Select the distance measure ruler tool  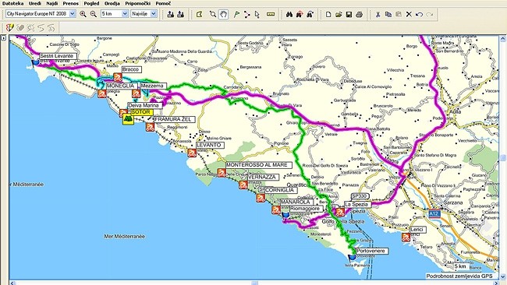tap(271, 14)
